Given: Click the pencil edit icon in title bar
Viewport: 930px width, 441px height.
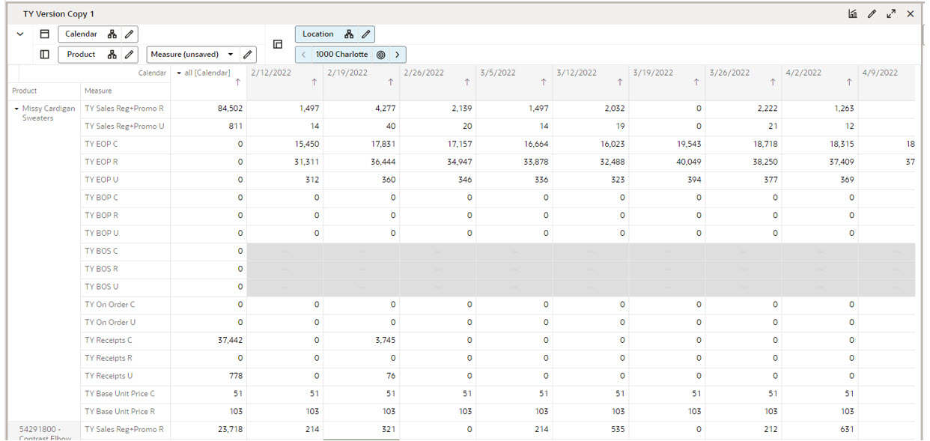Looking at the screenshot, I should [872, 13].
